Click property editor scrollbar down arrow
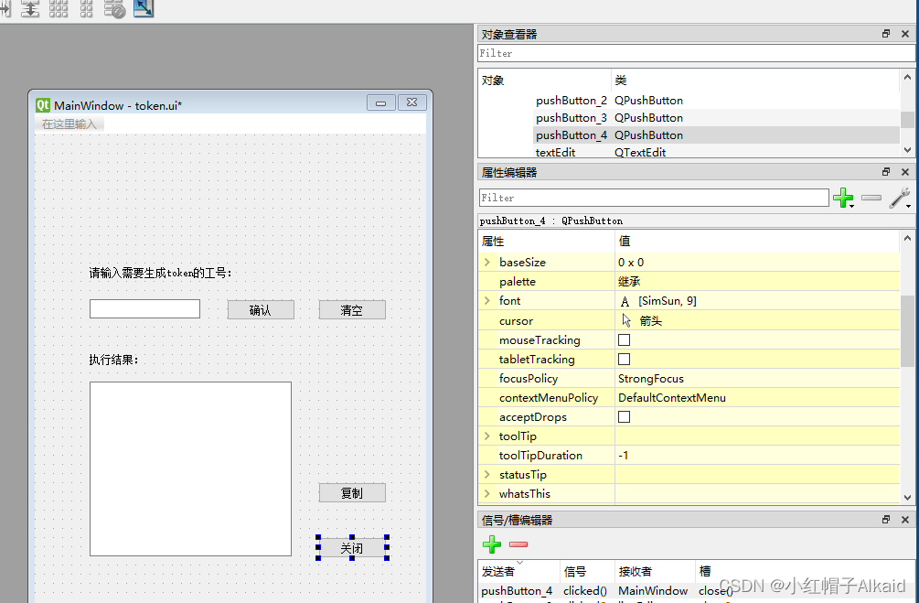 (x=907, y=498)
